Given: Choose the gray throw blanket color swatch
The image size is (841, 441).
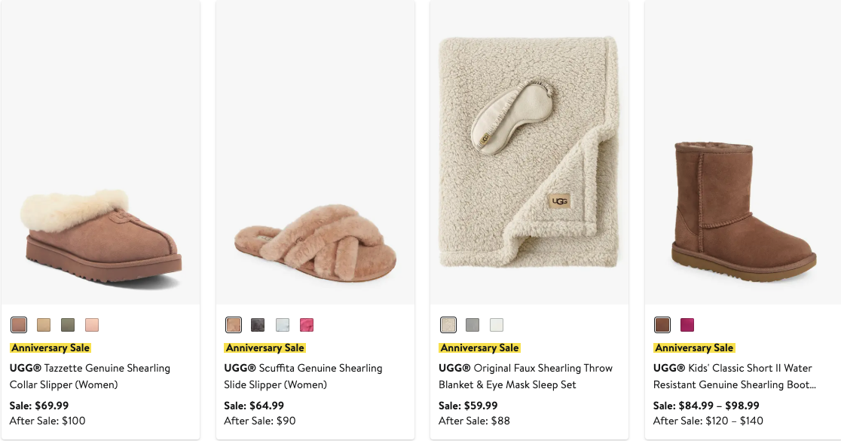Looking at the screenshot, I should pos(472,325).
